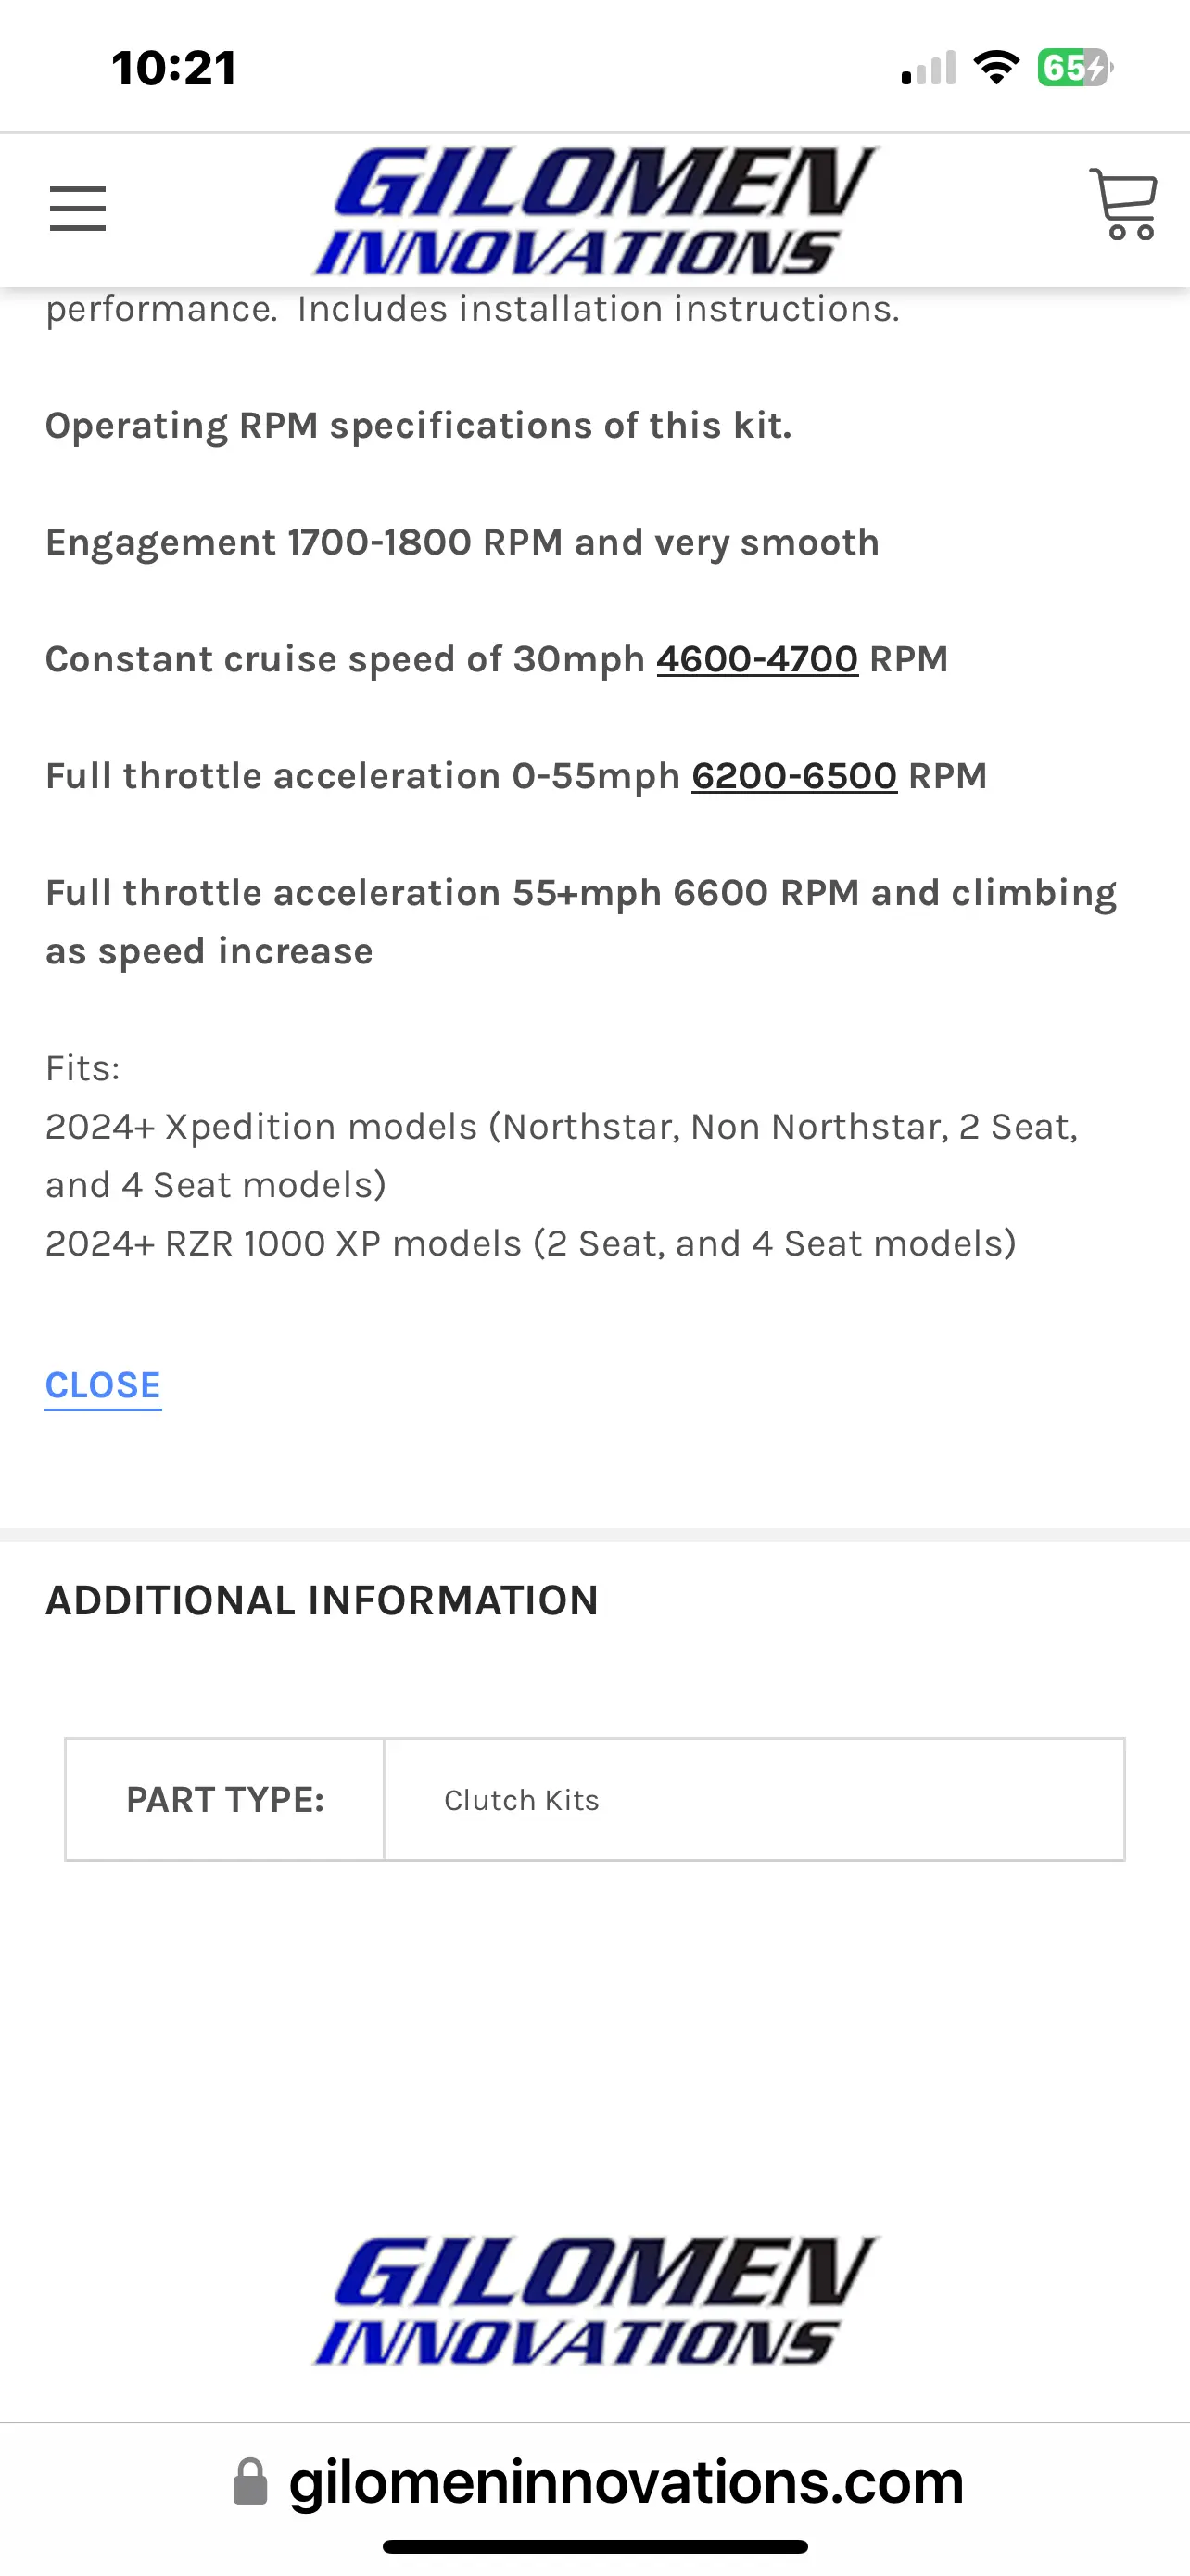1190x2576 pixels.
Task: Tap the 4600-4700 underlined RPM text
Action: pyautogui.click(x=757, y=659)
